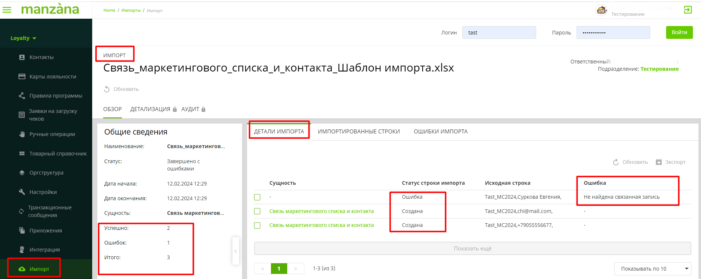701x279 pixels.
Task: Collapse the general info side panel
Action: click(x=235, y=251)
